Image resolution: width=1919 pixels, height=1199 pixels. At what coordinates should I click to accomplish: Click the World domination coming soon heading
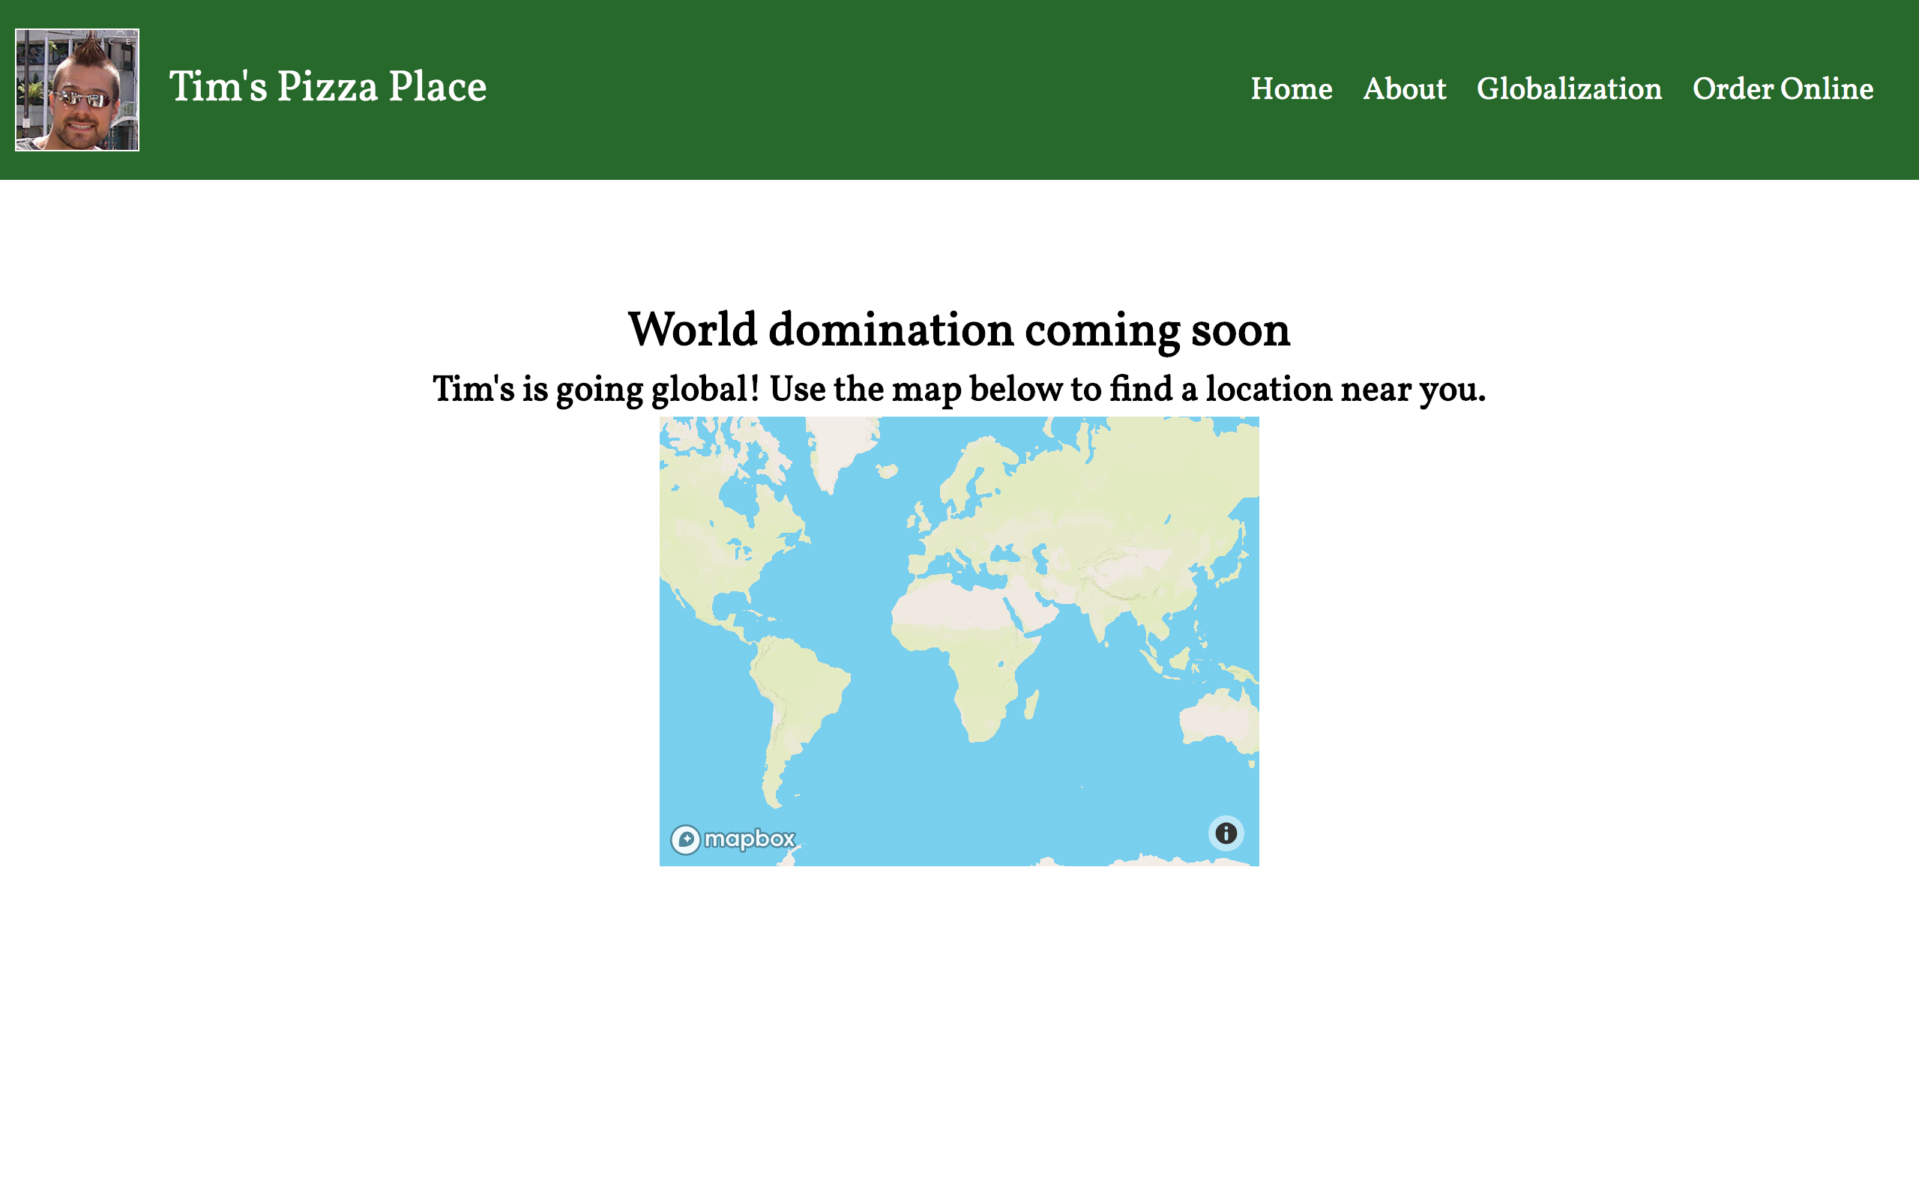(x=959, y=330)
